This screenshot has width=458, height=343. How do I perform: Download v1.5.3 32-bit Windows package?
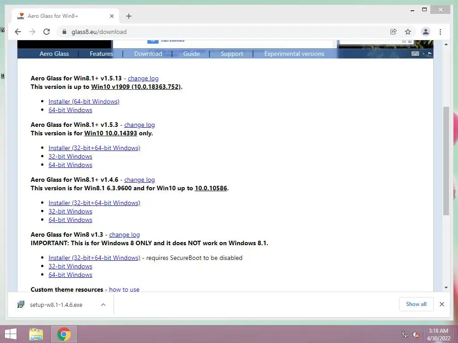(x=70, y=156)
